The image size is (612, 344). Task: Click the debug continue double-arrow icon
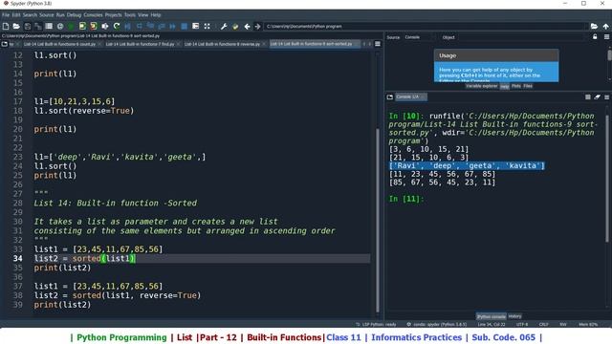tap(172, 26)
